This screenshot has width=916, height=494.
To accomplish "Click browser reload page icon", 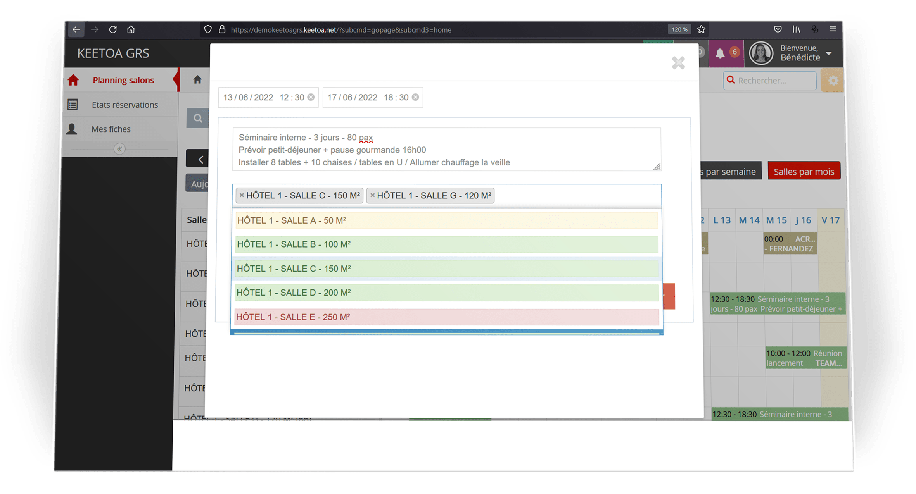I will [113, 29].
